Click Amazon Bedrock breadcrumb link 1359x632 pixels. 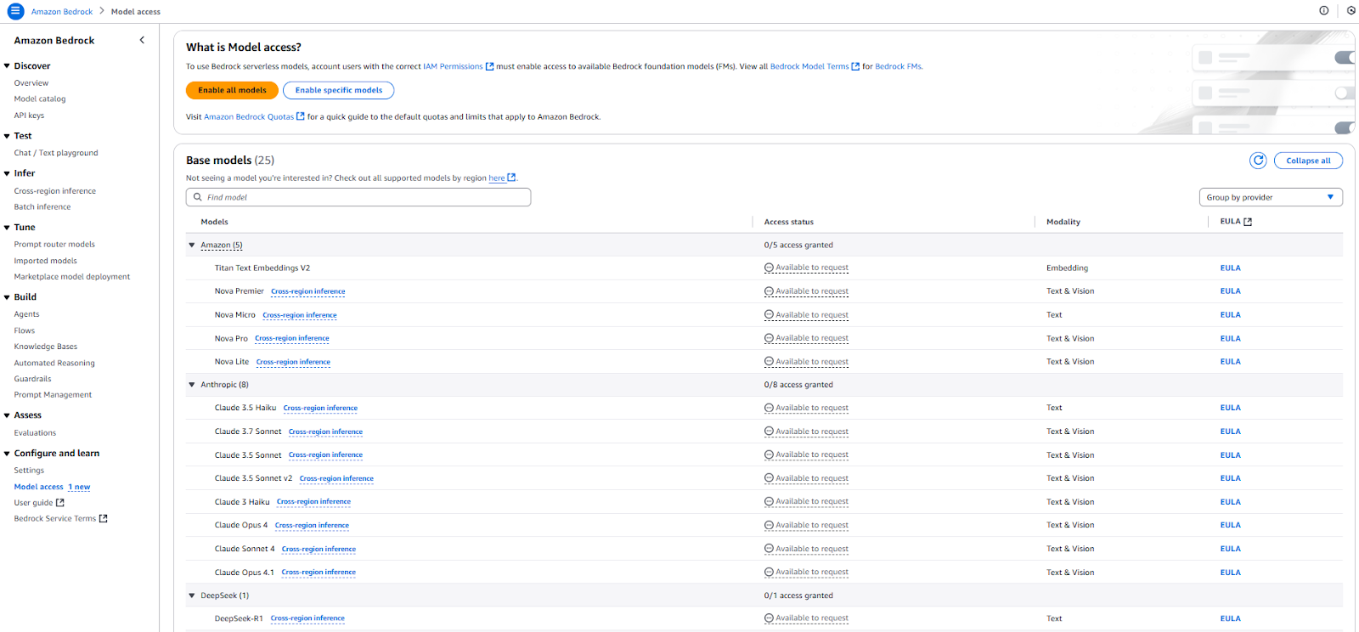tap(62, 12)
